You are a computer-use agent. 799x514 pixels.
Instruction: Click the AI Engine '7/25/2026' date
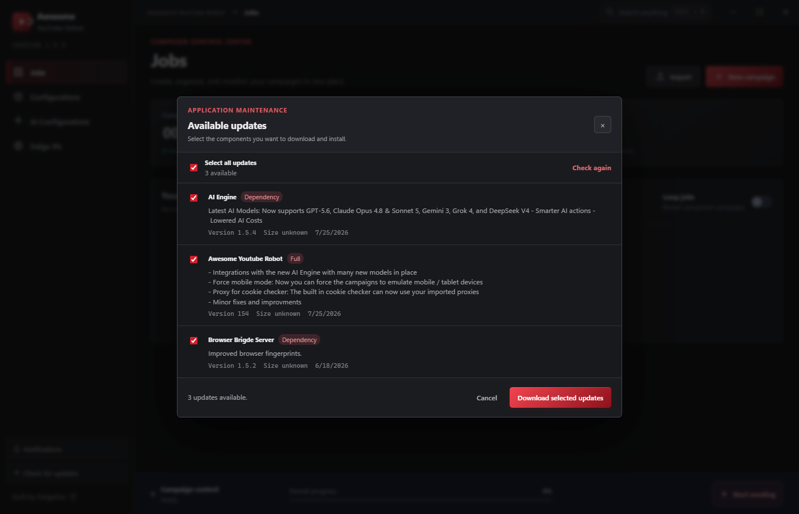[x=332, y=232]
